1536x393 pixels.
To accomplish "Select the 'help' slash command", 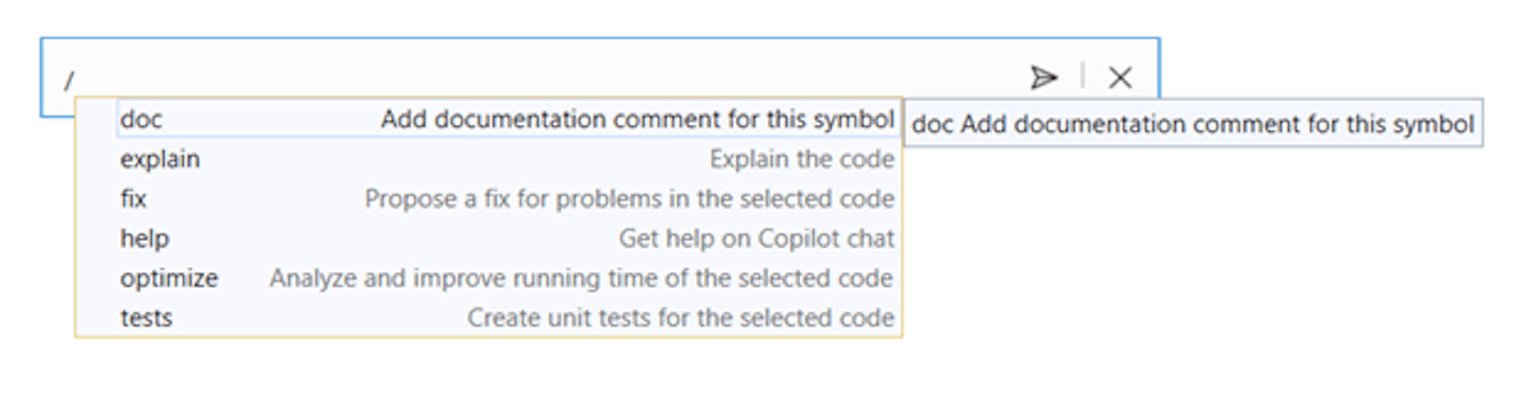I will 145,238.
